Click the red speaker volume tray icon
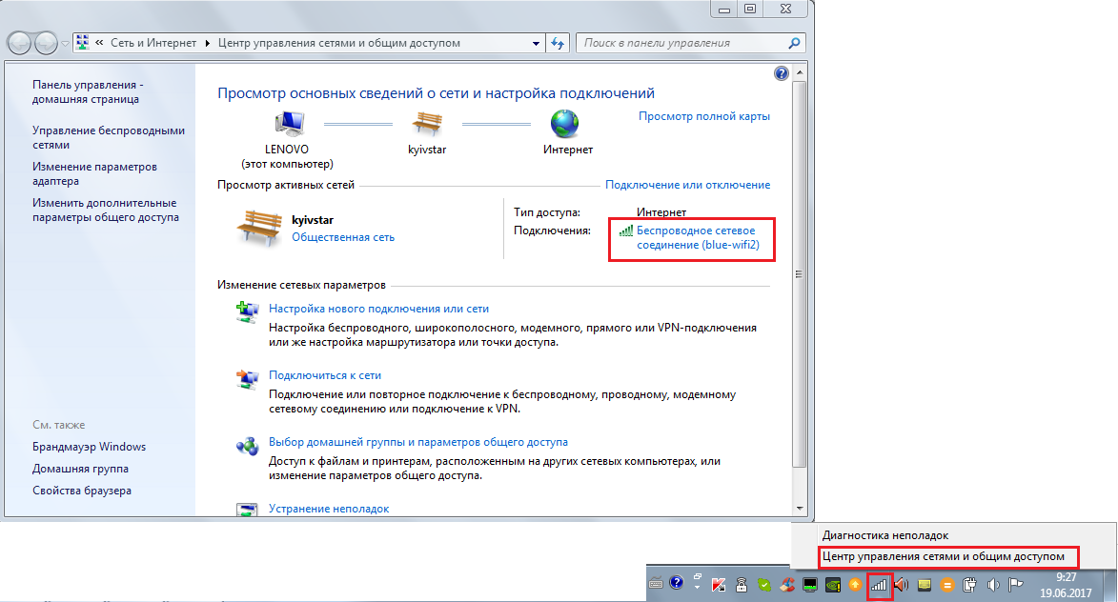The image size is (1118, 602). tap(901, 584)
